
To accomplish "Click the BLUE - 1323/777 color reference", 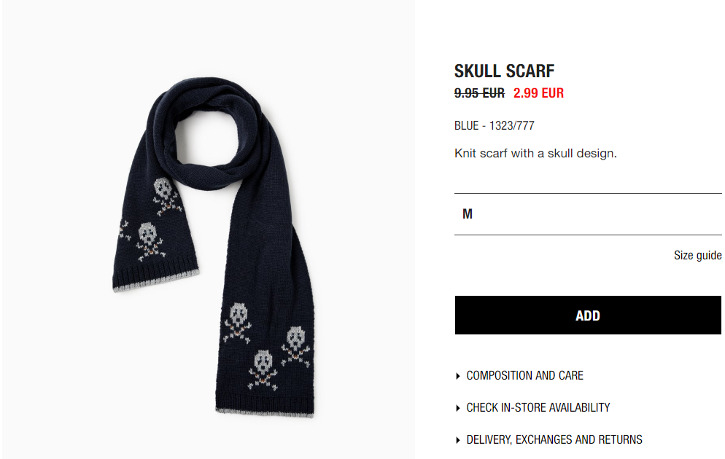I will 495,125.
